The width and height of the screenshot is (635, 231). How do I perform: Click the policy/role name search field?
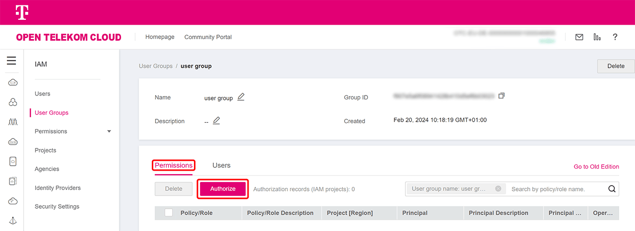(556, 189)
